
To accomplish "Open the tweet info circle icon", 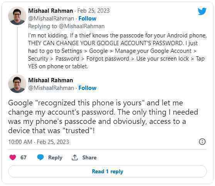I will (x=202, y=142).
